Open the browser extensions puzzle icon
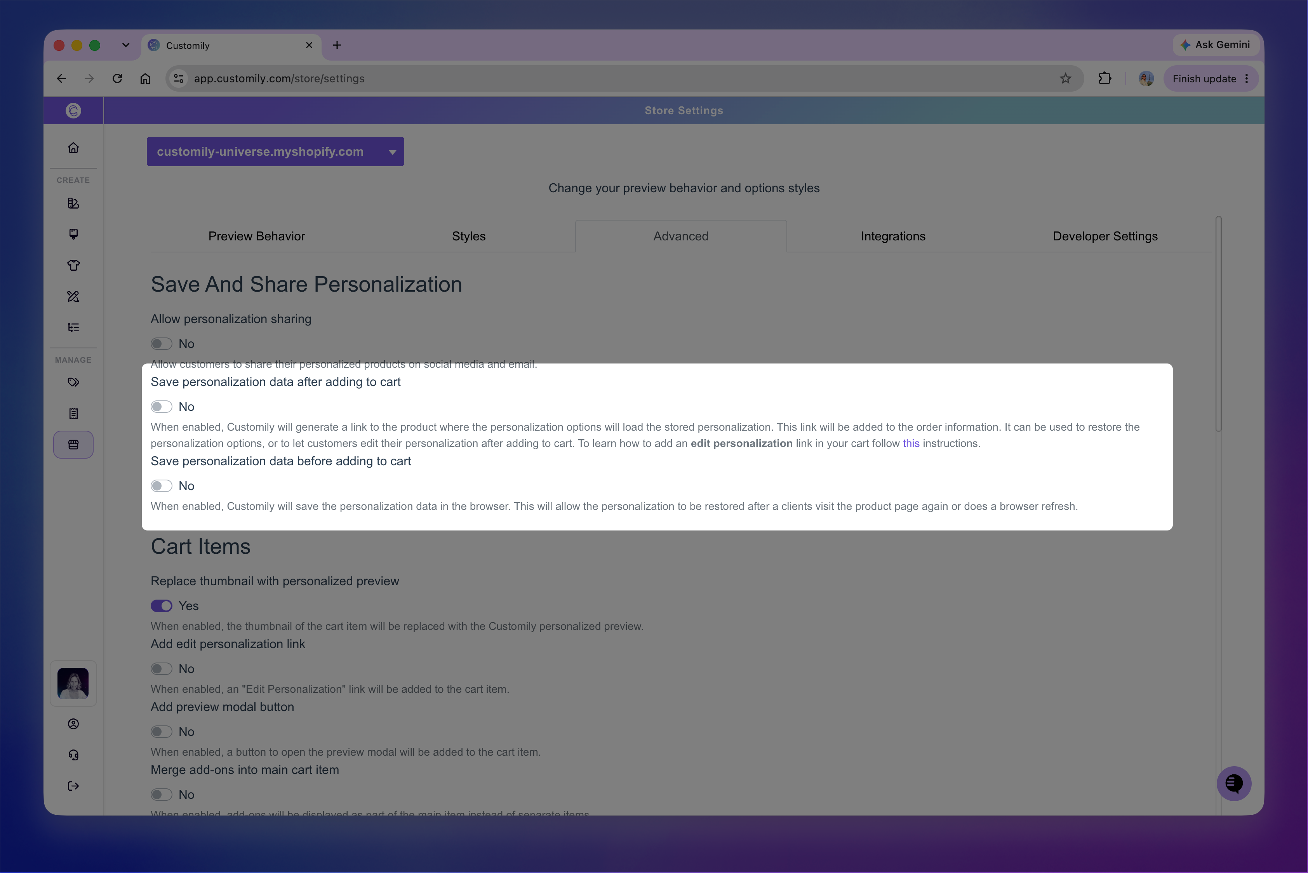 (x=1105, y=78)
